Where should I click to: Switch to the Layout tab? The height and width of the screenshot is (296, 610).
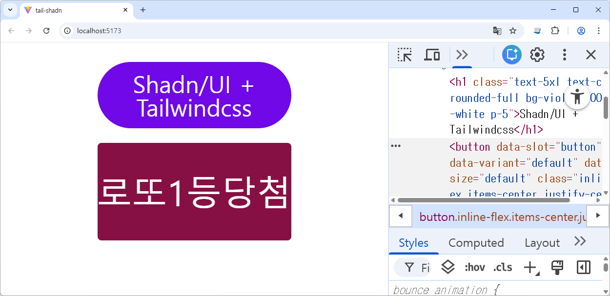[542, 243]
